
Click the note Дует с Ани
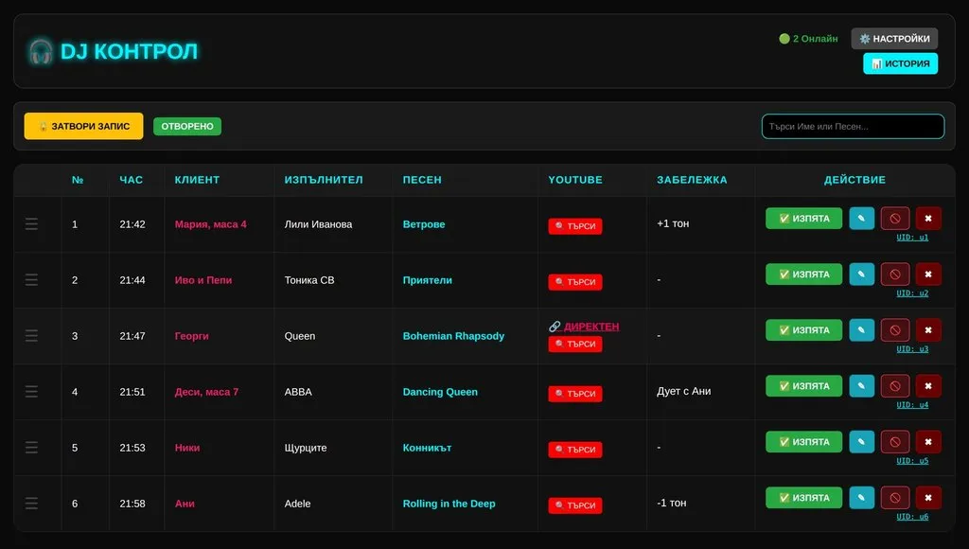(683, 391)
